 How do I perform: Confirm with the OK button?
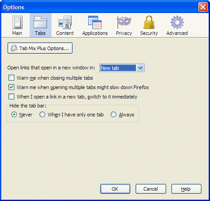coord(115,189)
